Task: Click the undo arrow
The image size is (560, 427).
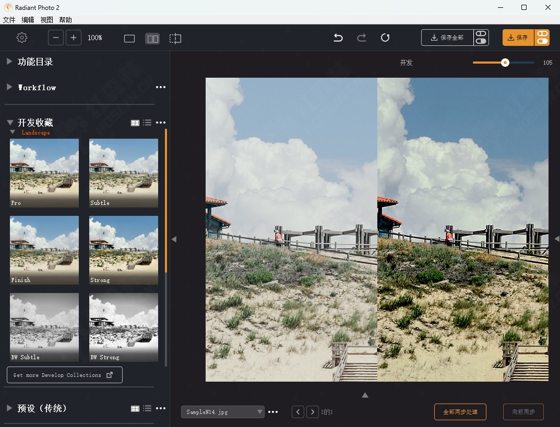Action: tap(338, 38)
